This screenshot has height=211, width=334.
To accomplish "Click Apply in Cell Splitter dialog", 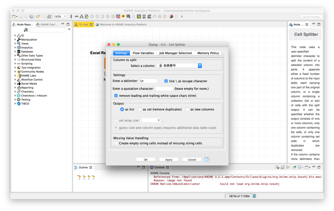I will coord(169,160).
